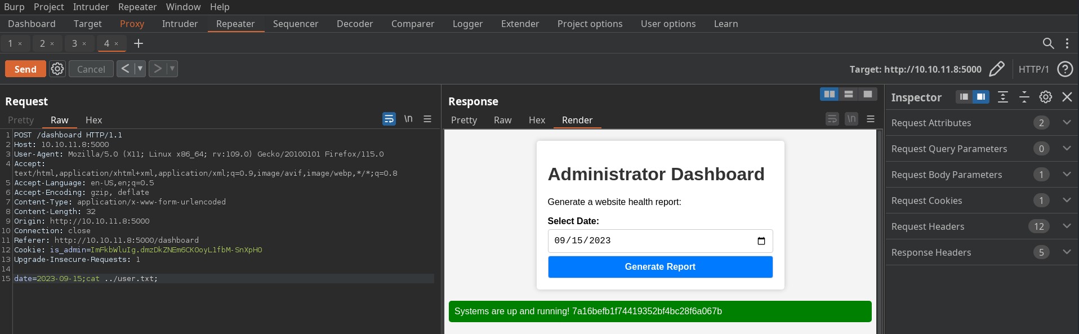The height and width of the screenshot is (334, 1079).
Task: Click the request body line with date parameter
Action: pyautogui.click(x=224, y=279)
